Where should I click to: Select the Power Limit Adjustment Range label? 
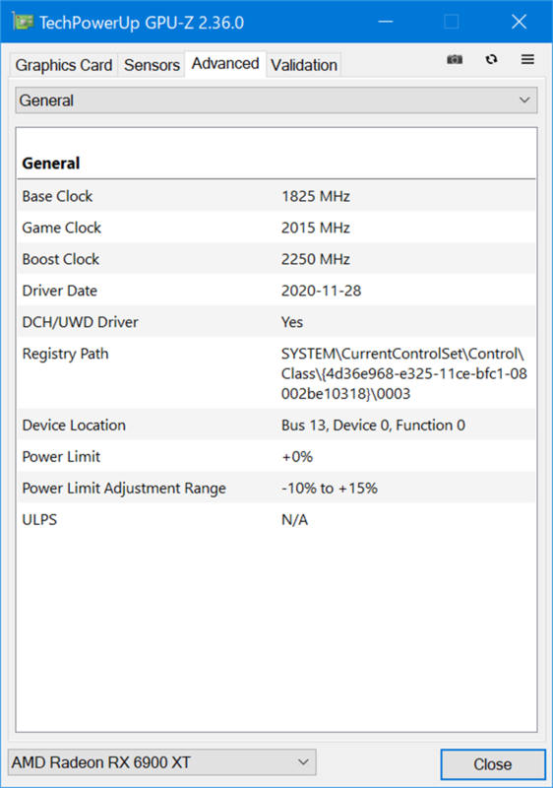tap(124, 489)
